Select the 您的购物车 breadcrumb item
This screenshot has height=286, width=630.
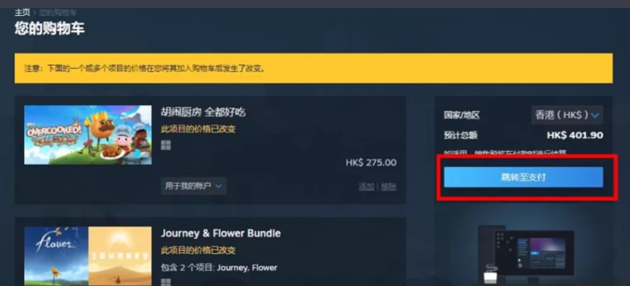click(x=58, y=12)
